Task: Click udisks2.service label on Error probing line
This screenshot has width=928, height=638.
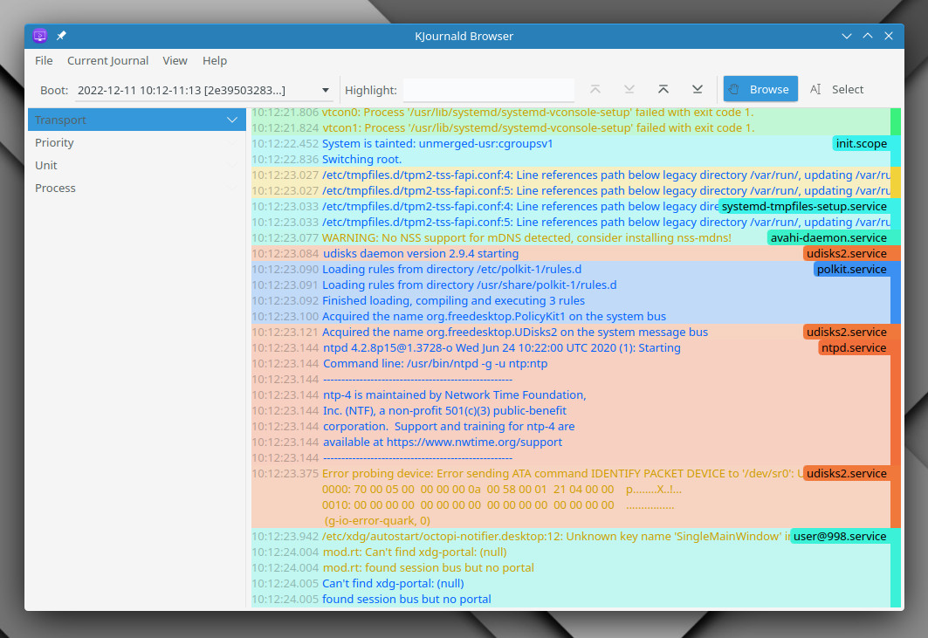Action: tap(846, 473)
